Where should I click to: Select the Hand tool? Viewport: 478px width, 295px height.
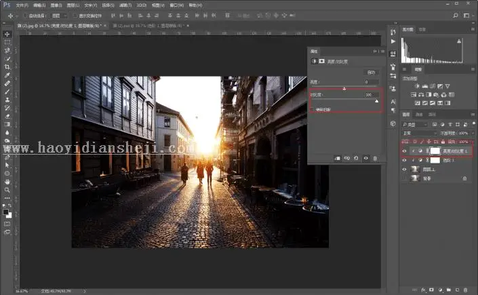(x=7, y=182)
